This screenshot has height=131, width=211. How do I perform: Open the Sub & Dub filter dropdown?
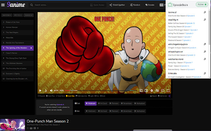point(7,15)
